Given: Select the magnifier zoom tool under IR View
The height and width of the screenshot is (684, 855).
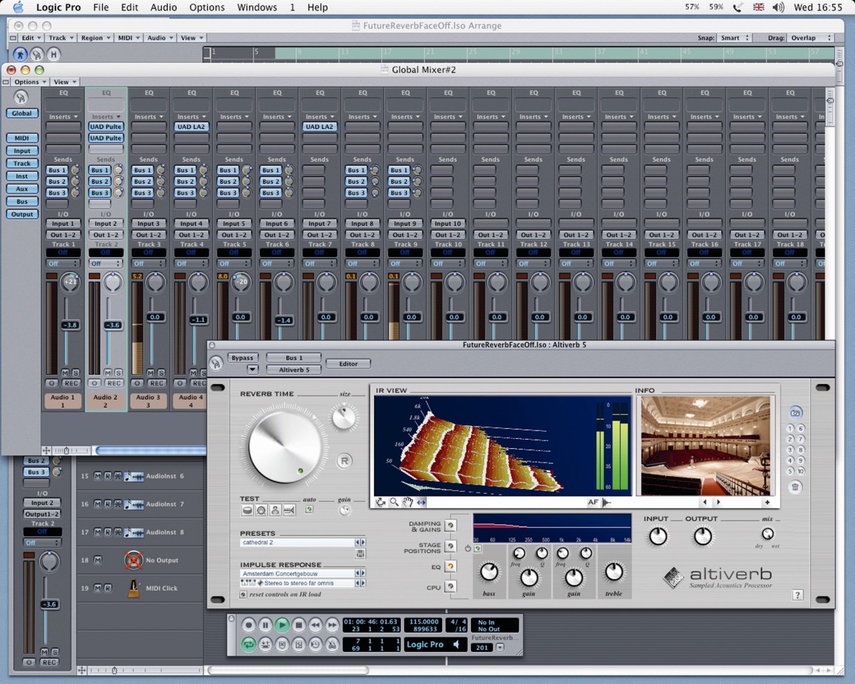Looking at the screenshot, I should (394, 502).
